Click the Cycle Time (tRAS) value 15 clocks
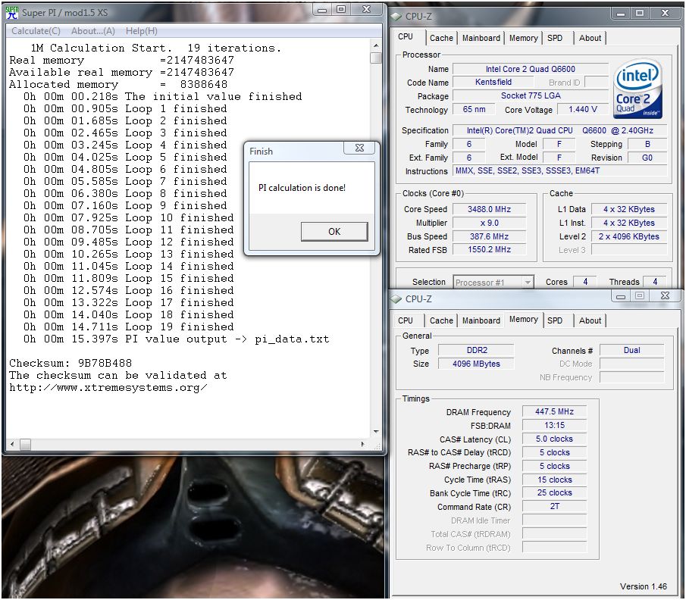This screenshot has height=600, width=686. click(554, 480)
